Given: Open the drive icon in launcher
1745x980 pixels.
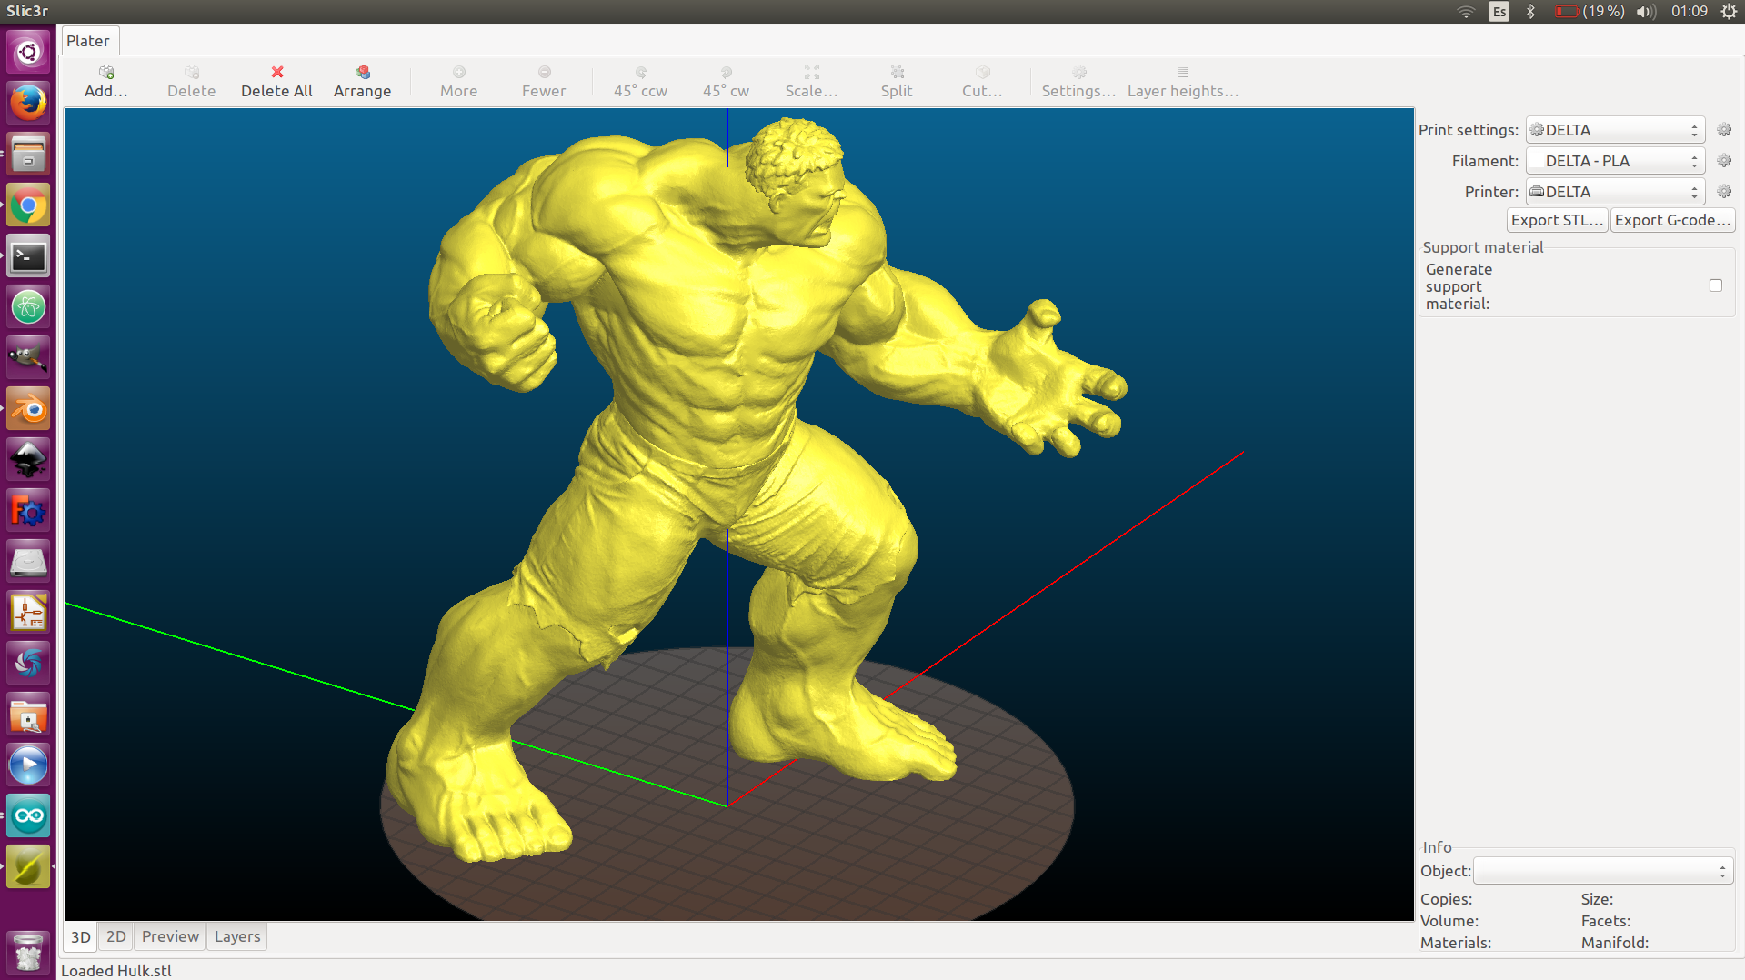Looking at the screenshot, I should (28, 562).
